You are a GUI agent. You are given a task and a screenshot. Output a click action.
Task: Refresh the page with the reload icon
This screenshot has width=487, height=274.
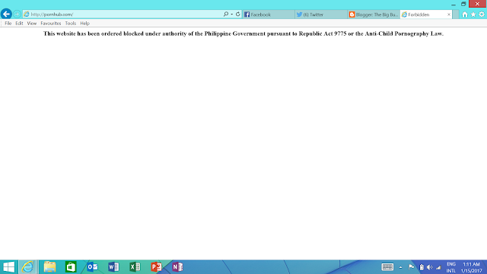238,14
